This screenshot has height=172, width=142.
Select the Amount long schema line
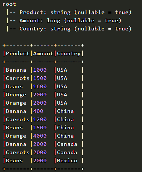point(64,21)
